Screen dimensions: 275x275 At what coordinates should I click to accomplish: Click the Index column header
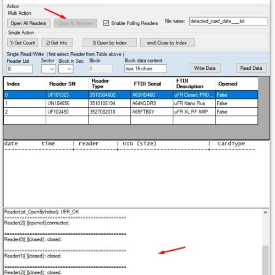point(25,84)
